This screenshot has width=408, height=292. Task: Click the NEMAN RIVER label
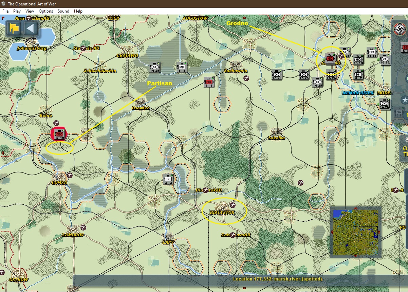click(x=358, y=93)
